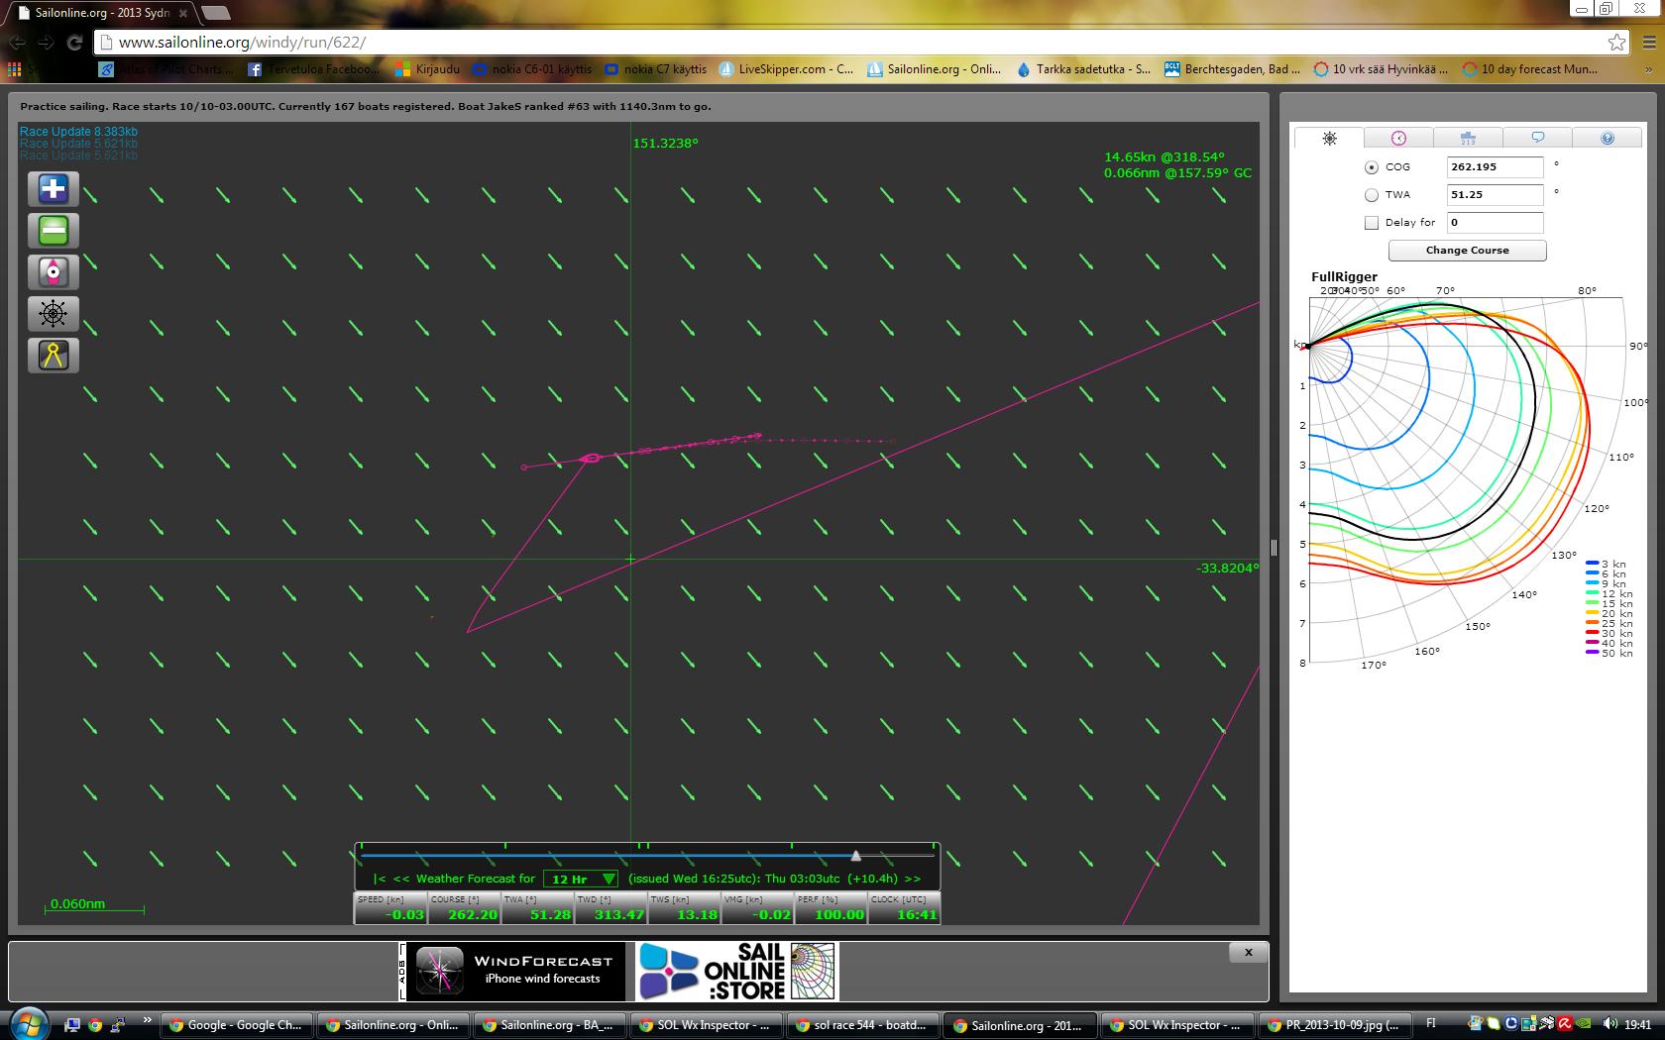Open the 10 vrk sää Hyvinkää bookmark
Screen dimensions: 1665x1040
pos(1381,69)
